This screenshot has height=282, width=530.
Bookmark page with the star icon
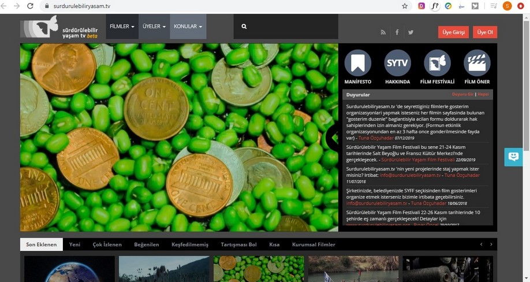[x=405, y=6]
